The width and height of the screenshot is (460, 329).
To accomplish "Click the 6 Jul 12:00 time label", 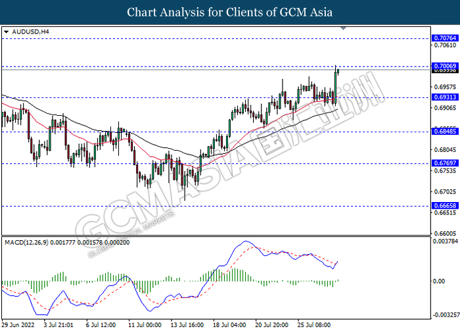I will point(101,325).
